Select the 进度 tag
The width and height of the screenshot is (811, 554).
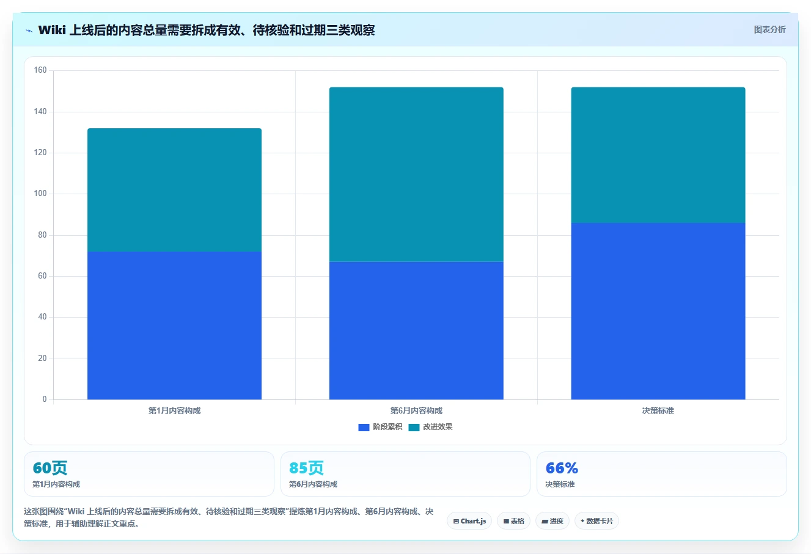pos(552,521)
